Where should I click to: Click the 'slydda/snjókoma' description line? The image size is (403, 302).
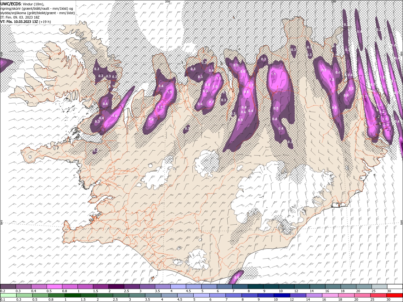point(37,13)
